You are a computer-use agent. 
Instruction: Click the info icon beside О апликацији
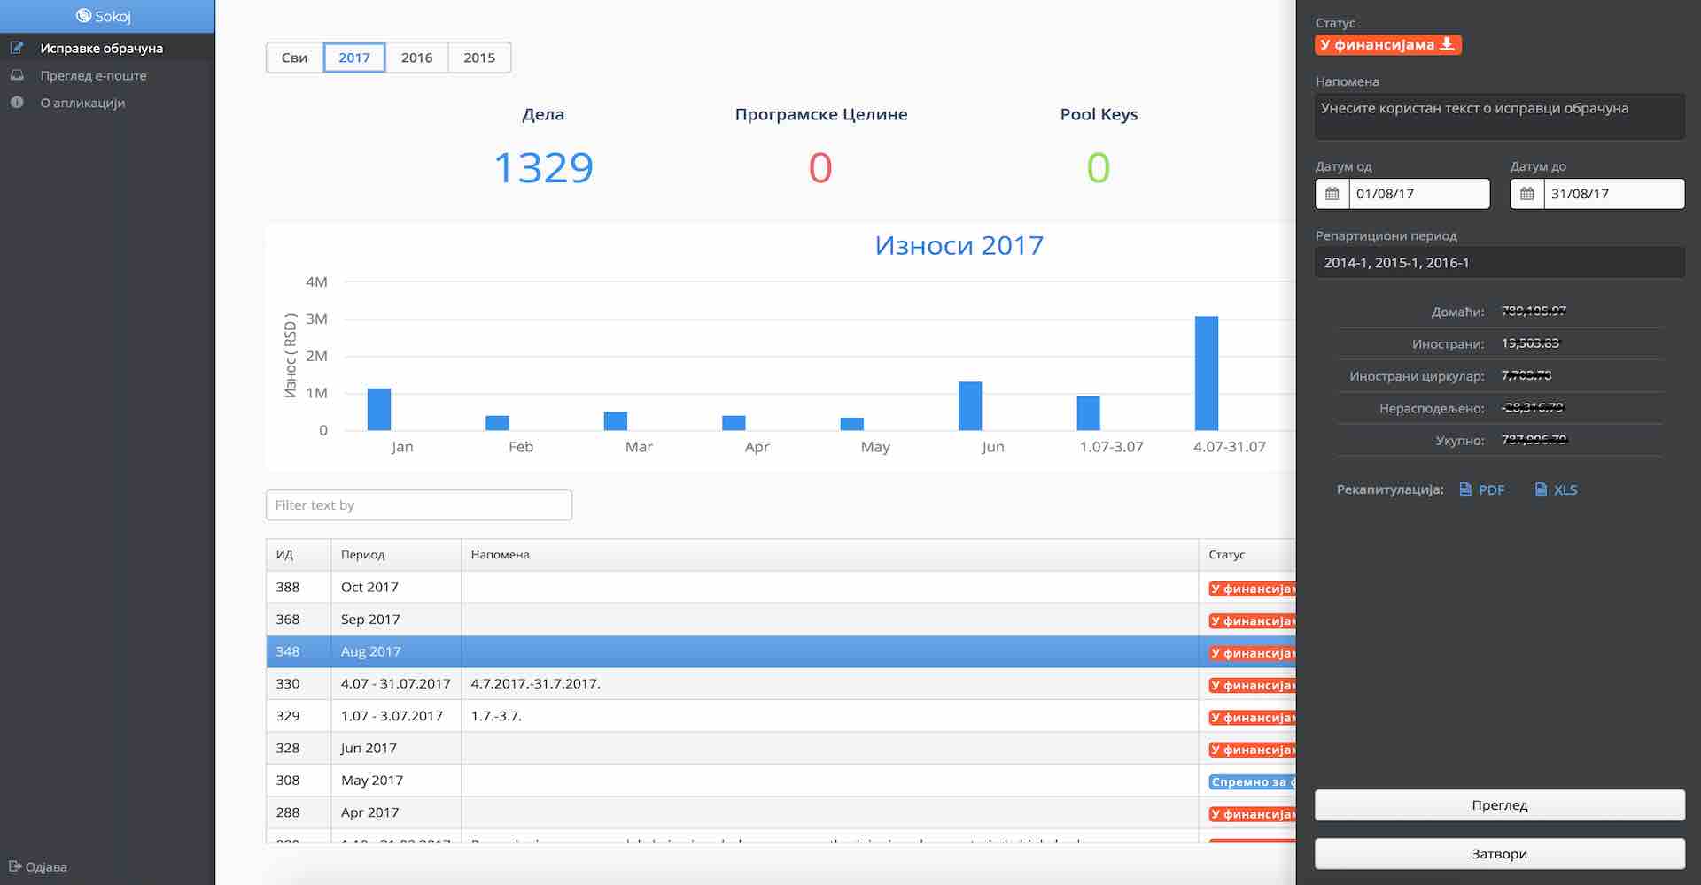pos(17,103)
